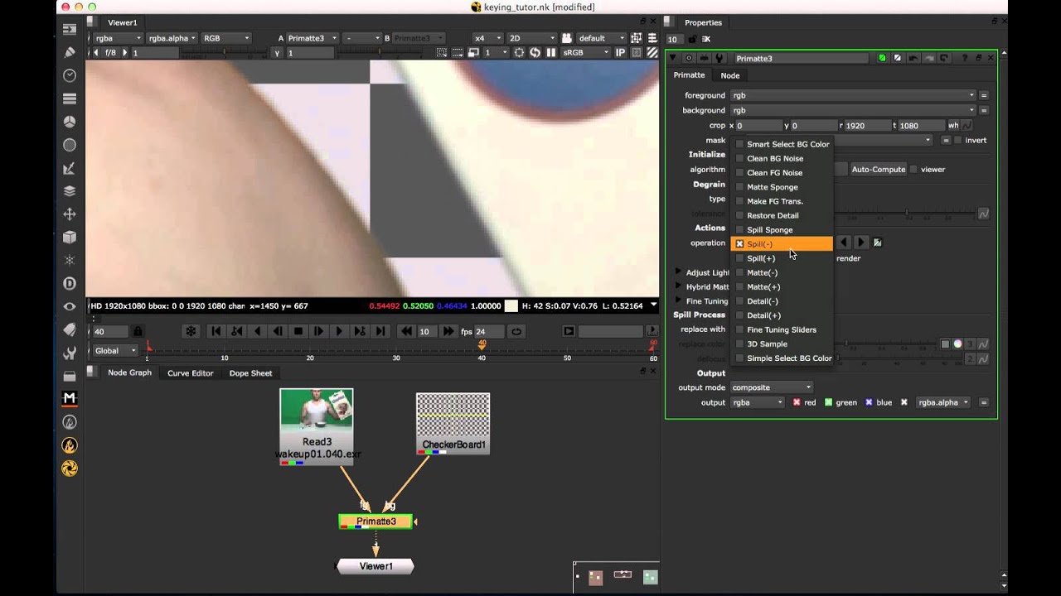Open the foreground rgb dropdown
The width and height of the screenshot is (1061, 596).
point(852,95)
